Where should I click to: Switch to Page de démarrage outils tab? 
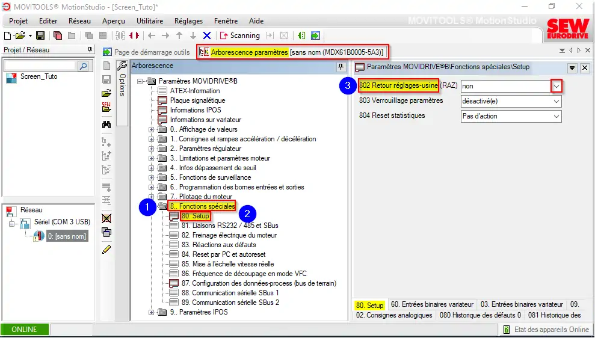[x=147, y=52]
